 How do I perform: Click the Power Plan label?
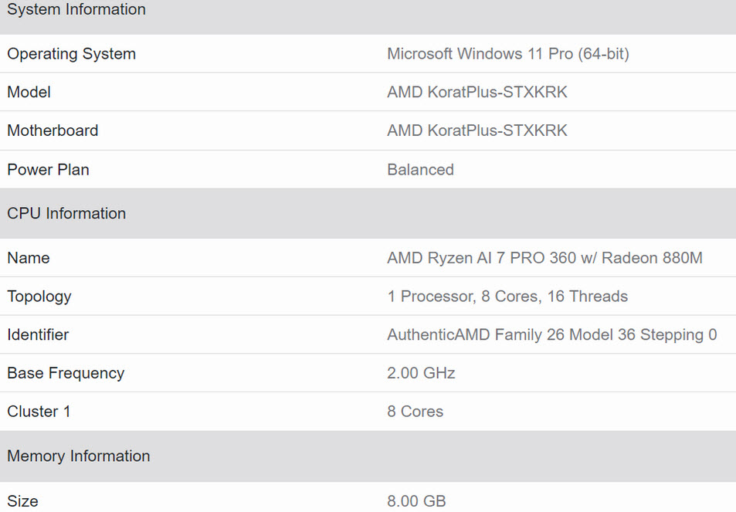coord(48,170)
